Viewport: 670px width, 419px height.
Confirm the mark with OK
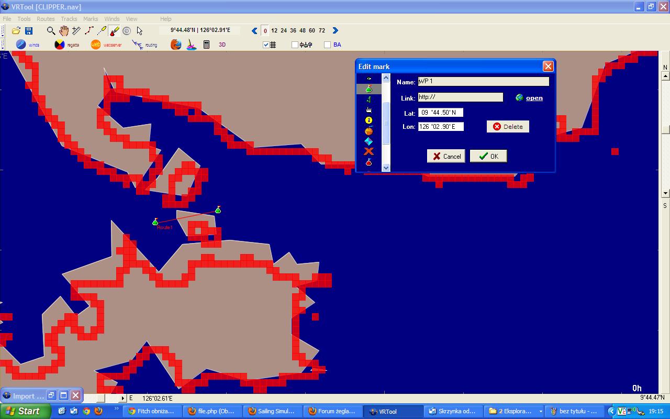[x=488, y=156]
